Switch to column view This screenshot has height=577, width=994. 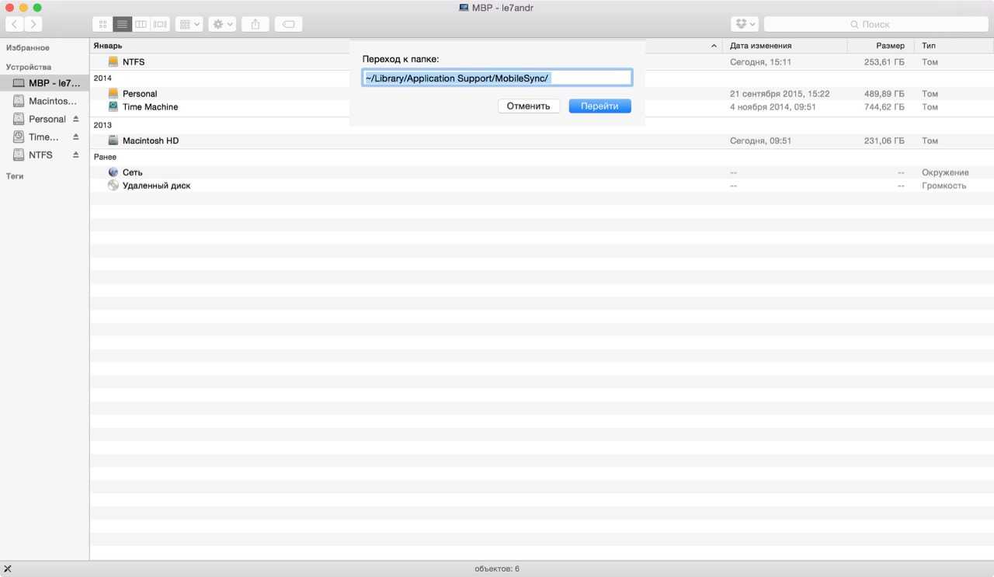141,24
